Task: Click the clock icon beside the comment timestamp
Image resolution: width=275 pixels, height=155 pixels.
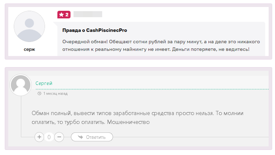Action: 39,94
